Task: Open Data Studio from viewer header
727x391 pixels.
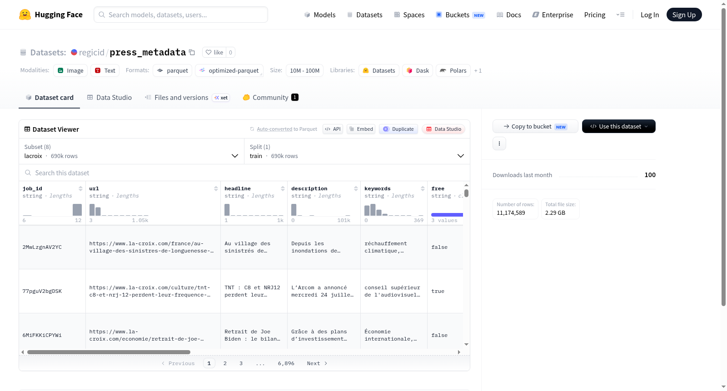Action: [x=443, y=129]
